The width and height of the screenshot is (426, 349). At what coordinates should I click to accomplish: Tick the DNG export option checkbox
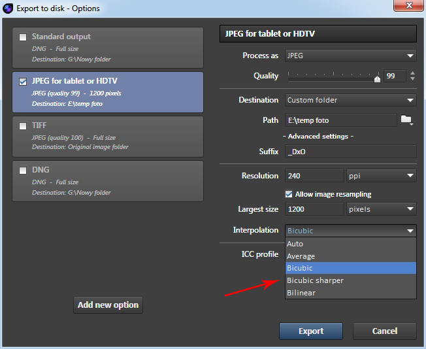pyautogui.click(x=24, y=171)
